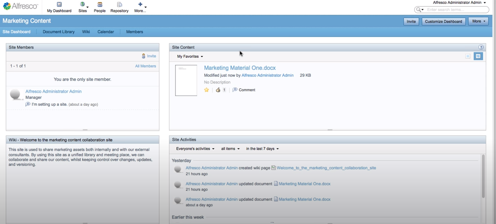The width and height of the screenshot is (496, 224).
Task: Click the No Description text
Action: (217, 83)
